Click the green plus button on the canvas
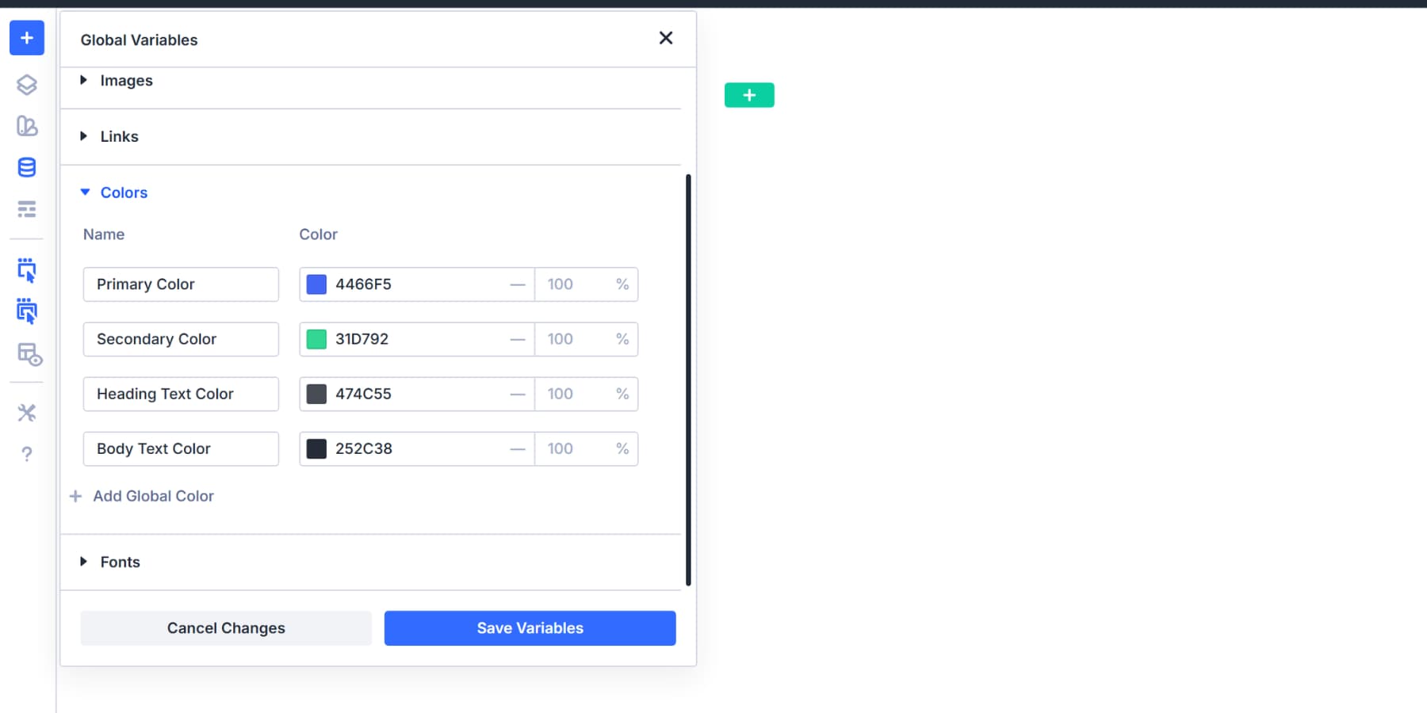Viewport: 1427px width, 713px height. click(748, 94)
